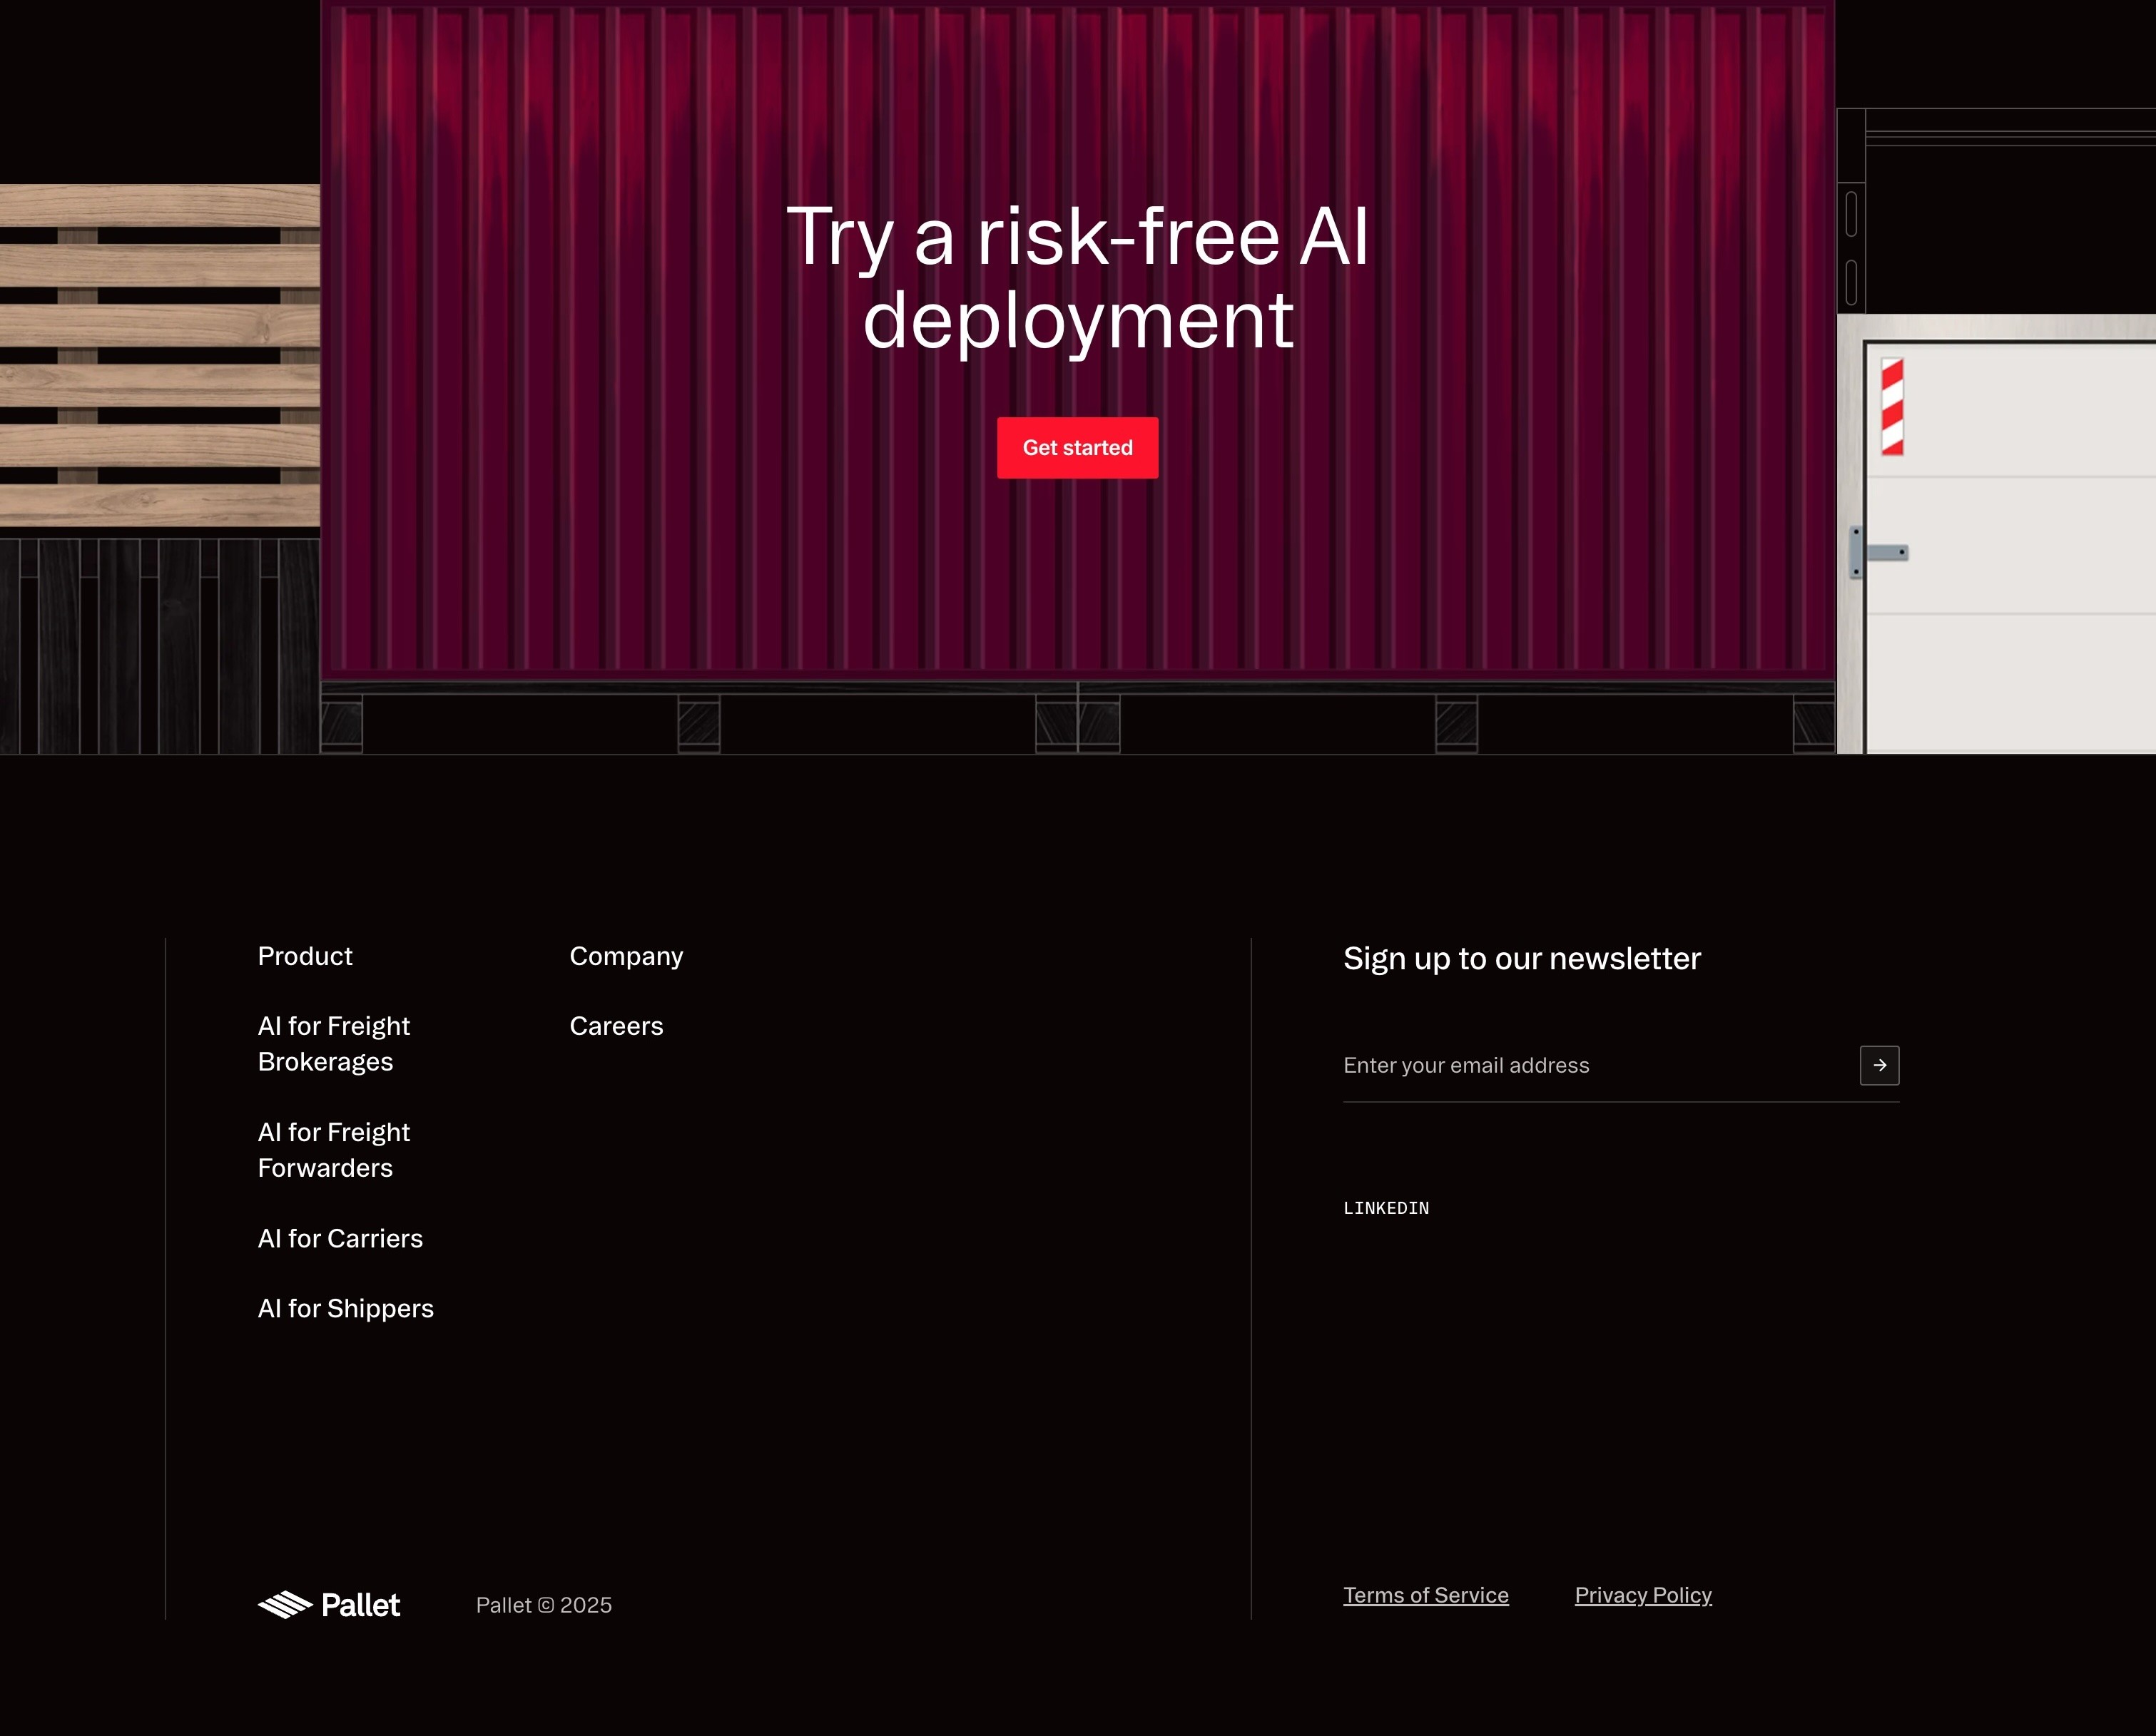This screenshot has height=1736, width=2156.
Task: Open Terms of Service link
Action: 1425,1595
